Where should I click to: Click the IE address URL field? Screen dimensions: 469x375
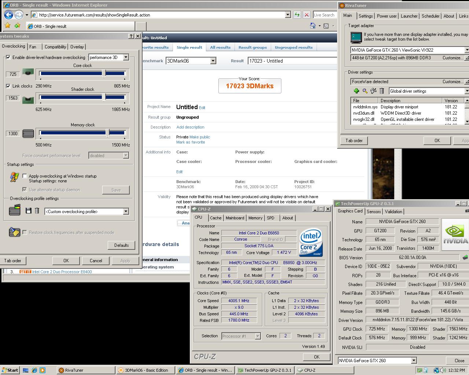point(161,15)
